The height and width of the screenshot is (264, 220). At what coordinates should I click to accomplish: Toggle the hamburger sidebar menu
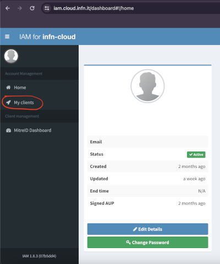click(7, 37)
